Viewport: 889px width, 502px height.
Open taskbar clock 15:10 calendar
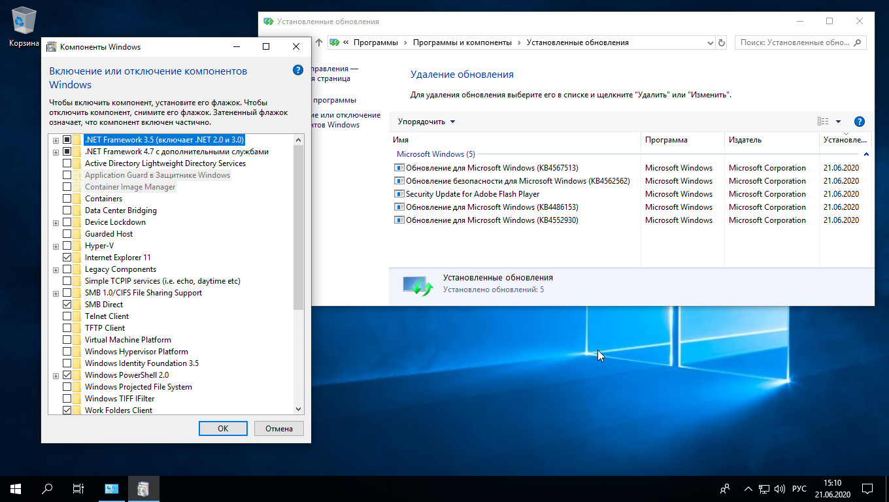click(x=832, y=488)
